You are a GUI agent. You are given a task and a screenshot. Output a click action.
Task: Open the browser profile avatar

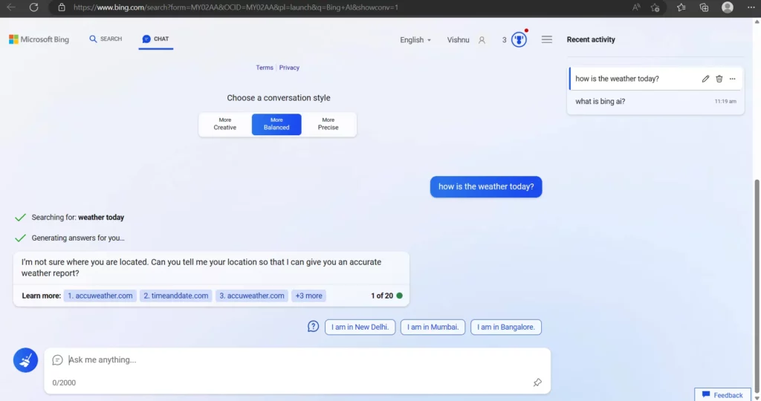click(727, 7)
